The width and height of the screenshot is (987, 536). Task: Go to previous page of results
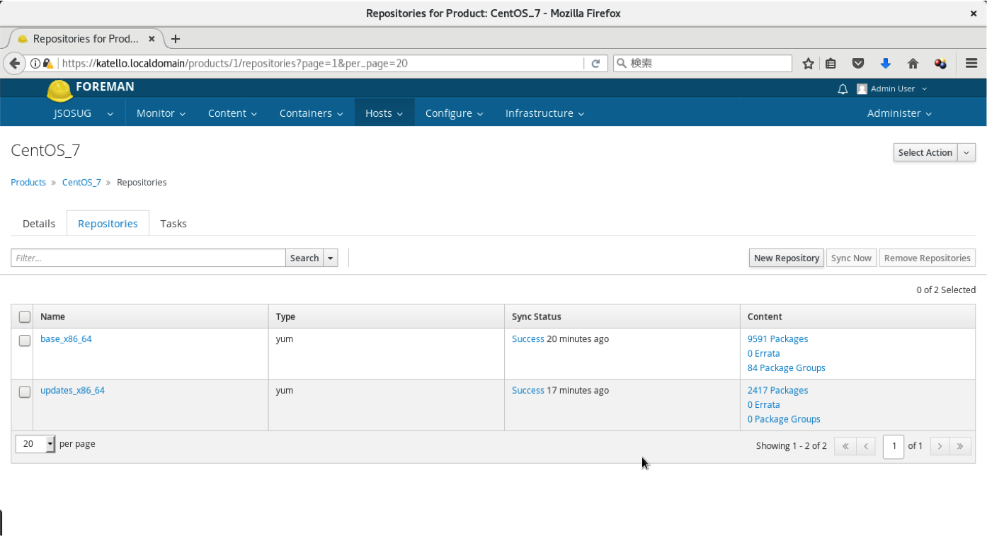pyautogui.click(x=867, y=446)
